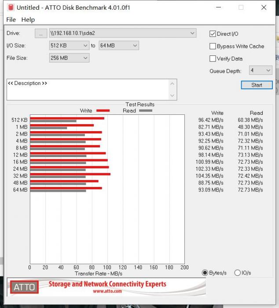Expand the Drive dropdown showing \\192.168.10.1\sda2
The width and height of the screenshot is (279, 308).
tap(123, 33)
